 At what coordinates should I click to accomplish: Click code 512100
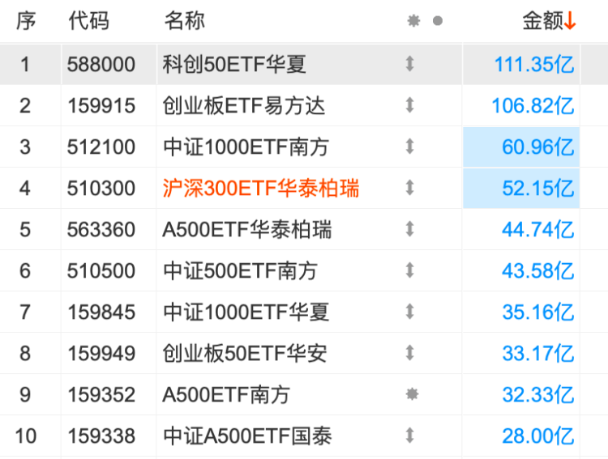point(101,147)
